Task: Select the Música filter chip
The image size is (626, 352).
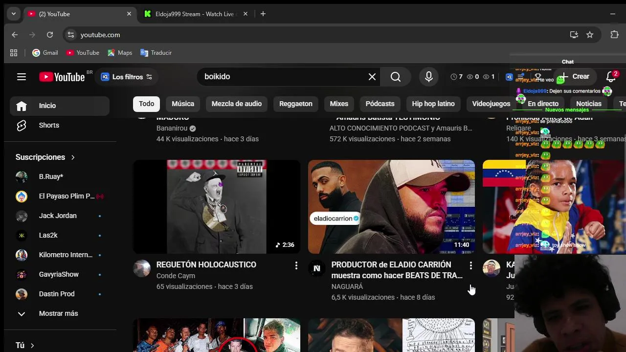Action: [183, 104]
